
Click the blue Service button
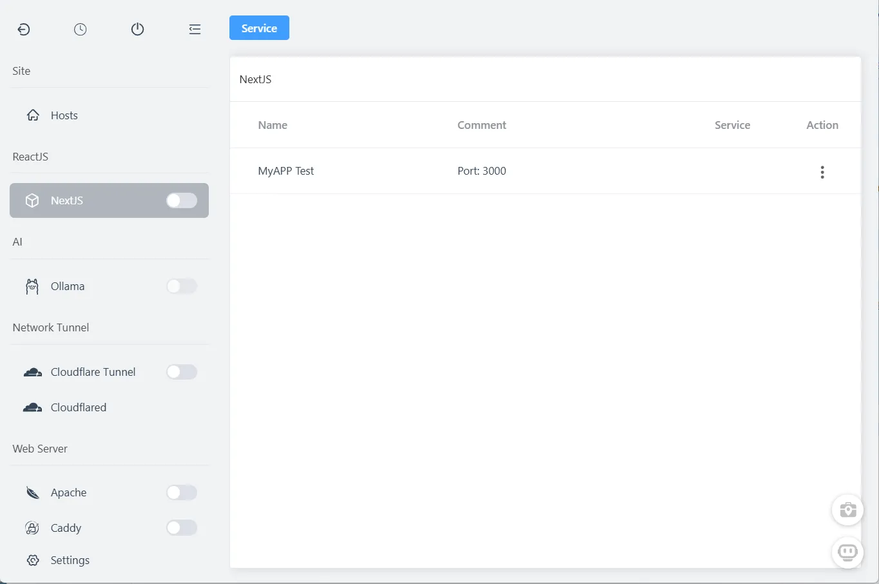tap(259, 28)
